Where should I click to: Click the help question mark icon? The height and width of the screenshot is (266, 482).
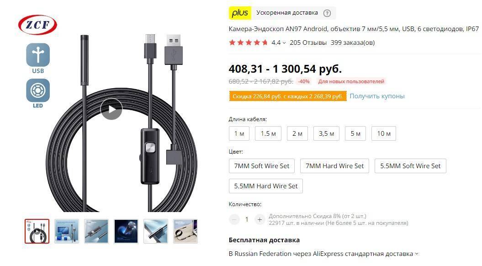coord(327,13)
